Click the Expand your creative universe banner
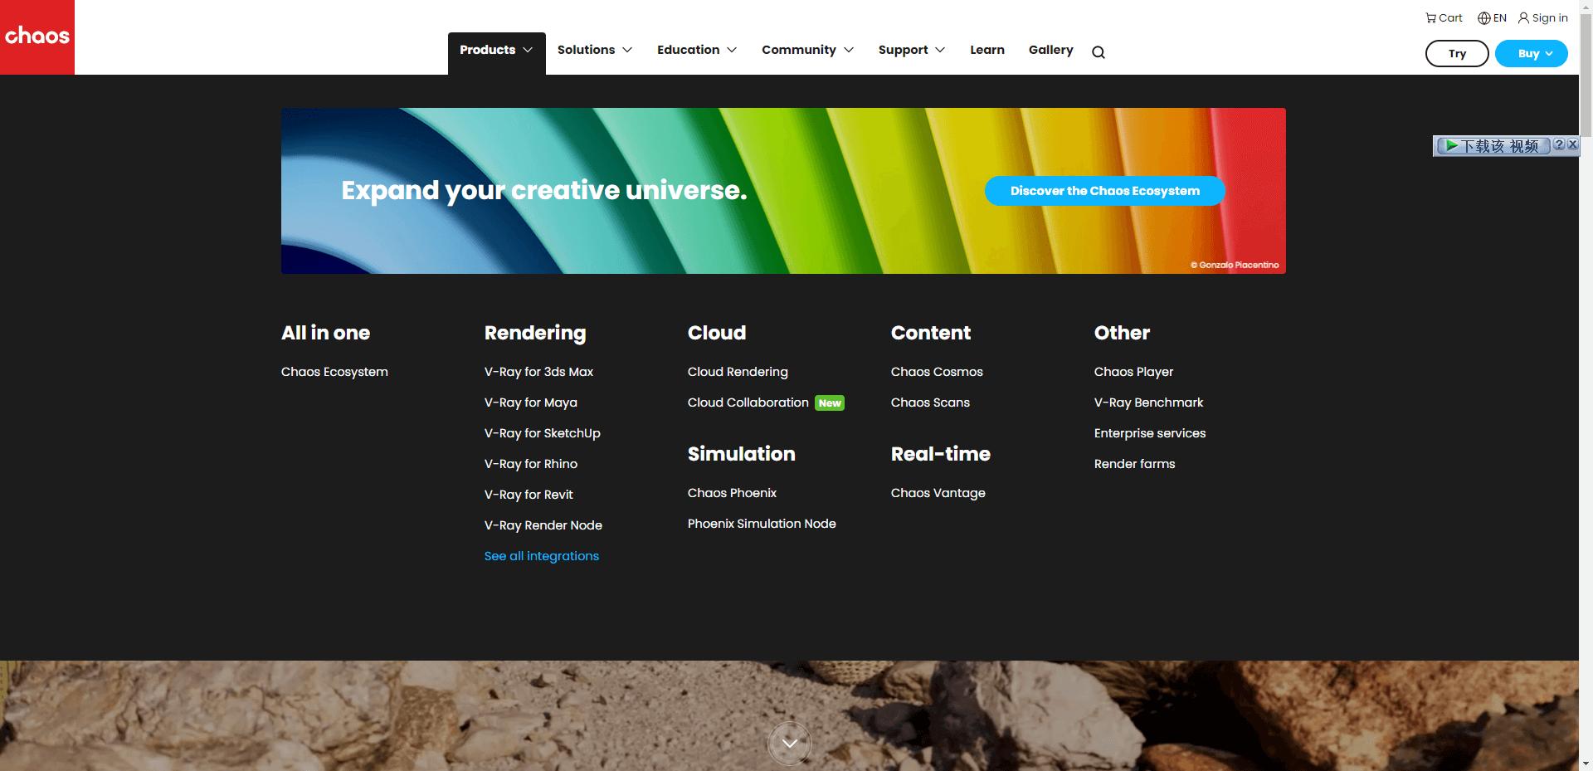Image resolution: width=1593 pixels, height=771 pixels. pos(783,191)
